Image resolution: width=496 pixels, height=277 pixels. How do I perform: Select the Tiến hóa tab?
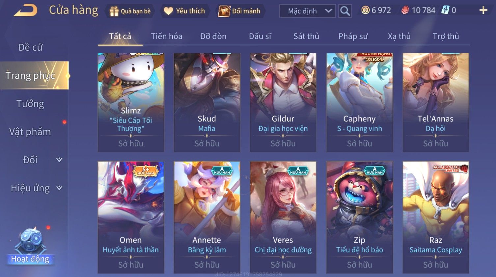coord(167,36)
